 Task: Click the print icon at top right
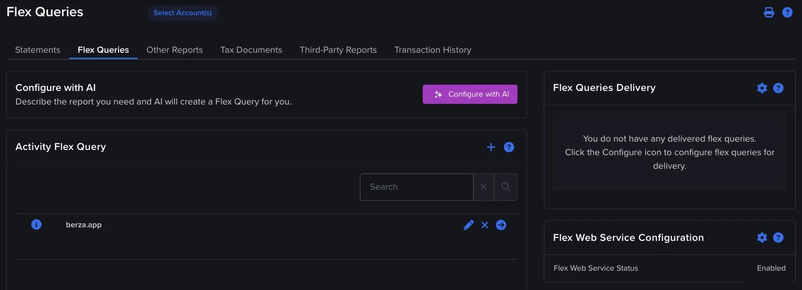tap(769, 13)
